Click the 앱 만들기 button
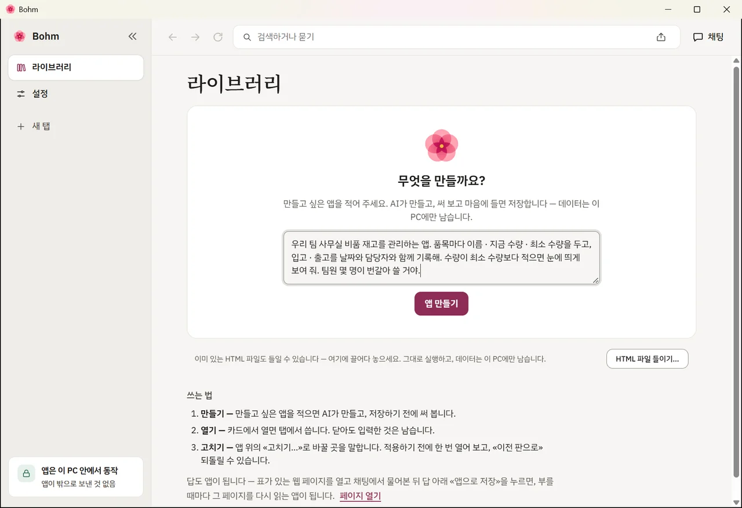The image size is (742, 508). (441, 304)
